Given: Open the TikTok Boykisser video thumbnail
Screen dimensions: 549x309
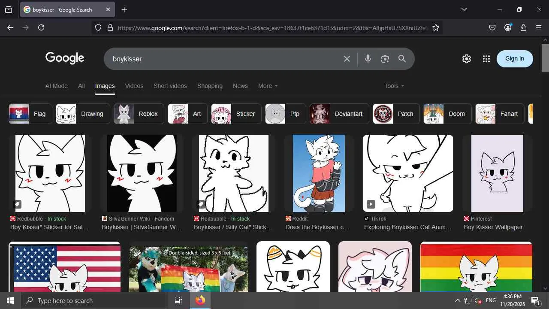Looking at the screenshot, I should (408, 173).
